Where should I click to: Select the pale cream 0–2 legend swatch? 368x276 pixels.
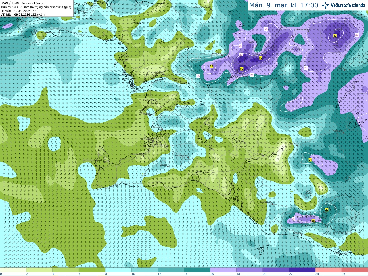click(13, 270)
